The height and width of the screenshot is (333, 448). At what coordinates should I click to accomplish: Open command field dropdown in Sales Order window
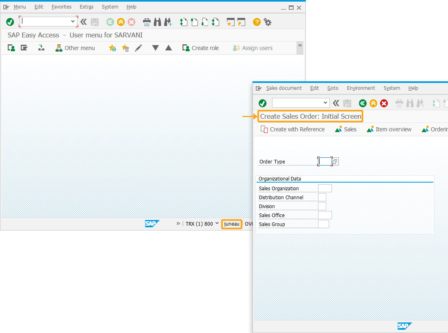(325, 103)
